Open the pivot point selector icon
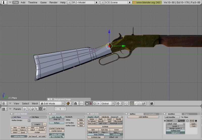Screen dimensions: 202x140 tap(76, 103)
